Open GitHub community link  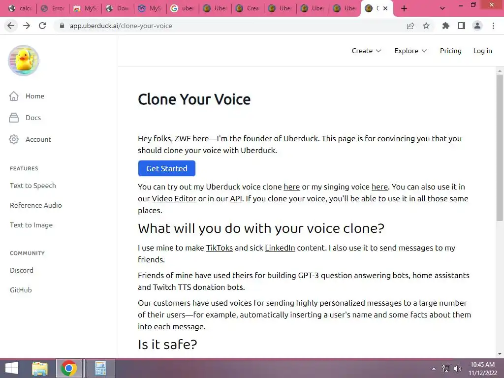[x=21, y=290]
